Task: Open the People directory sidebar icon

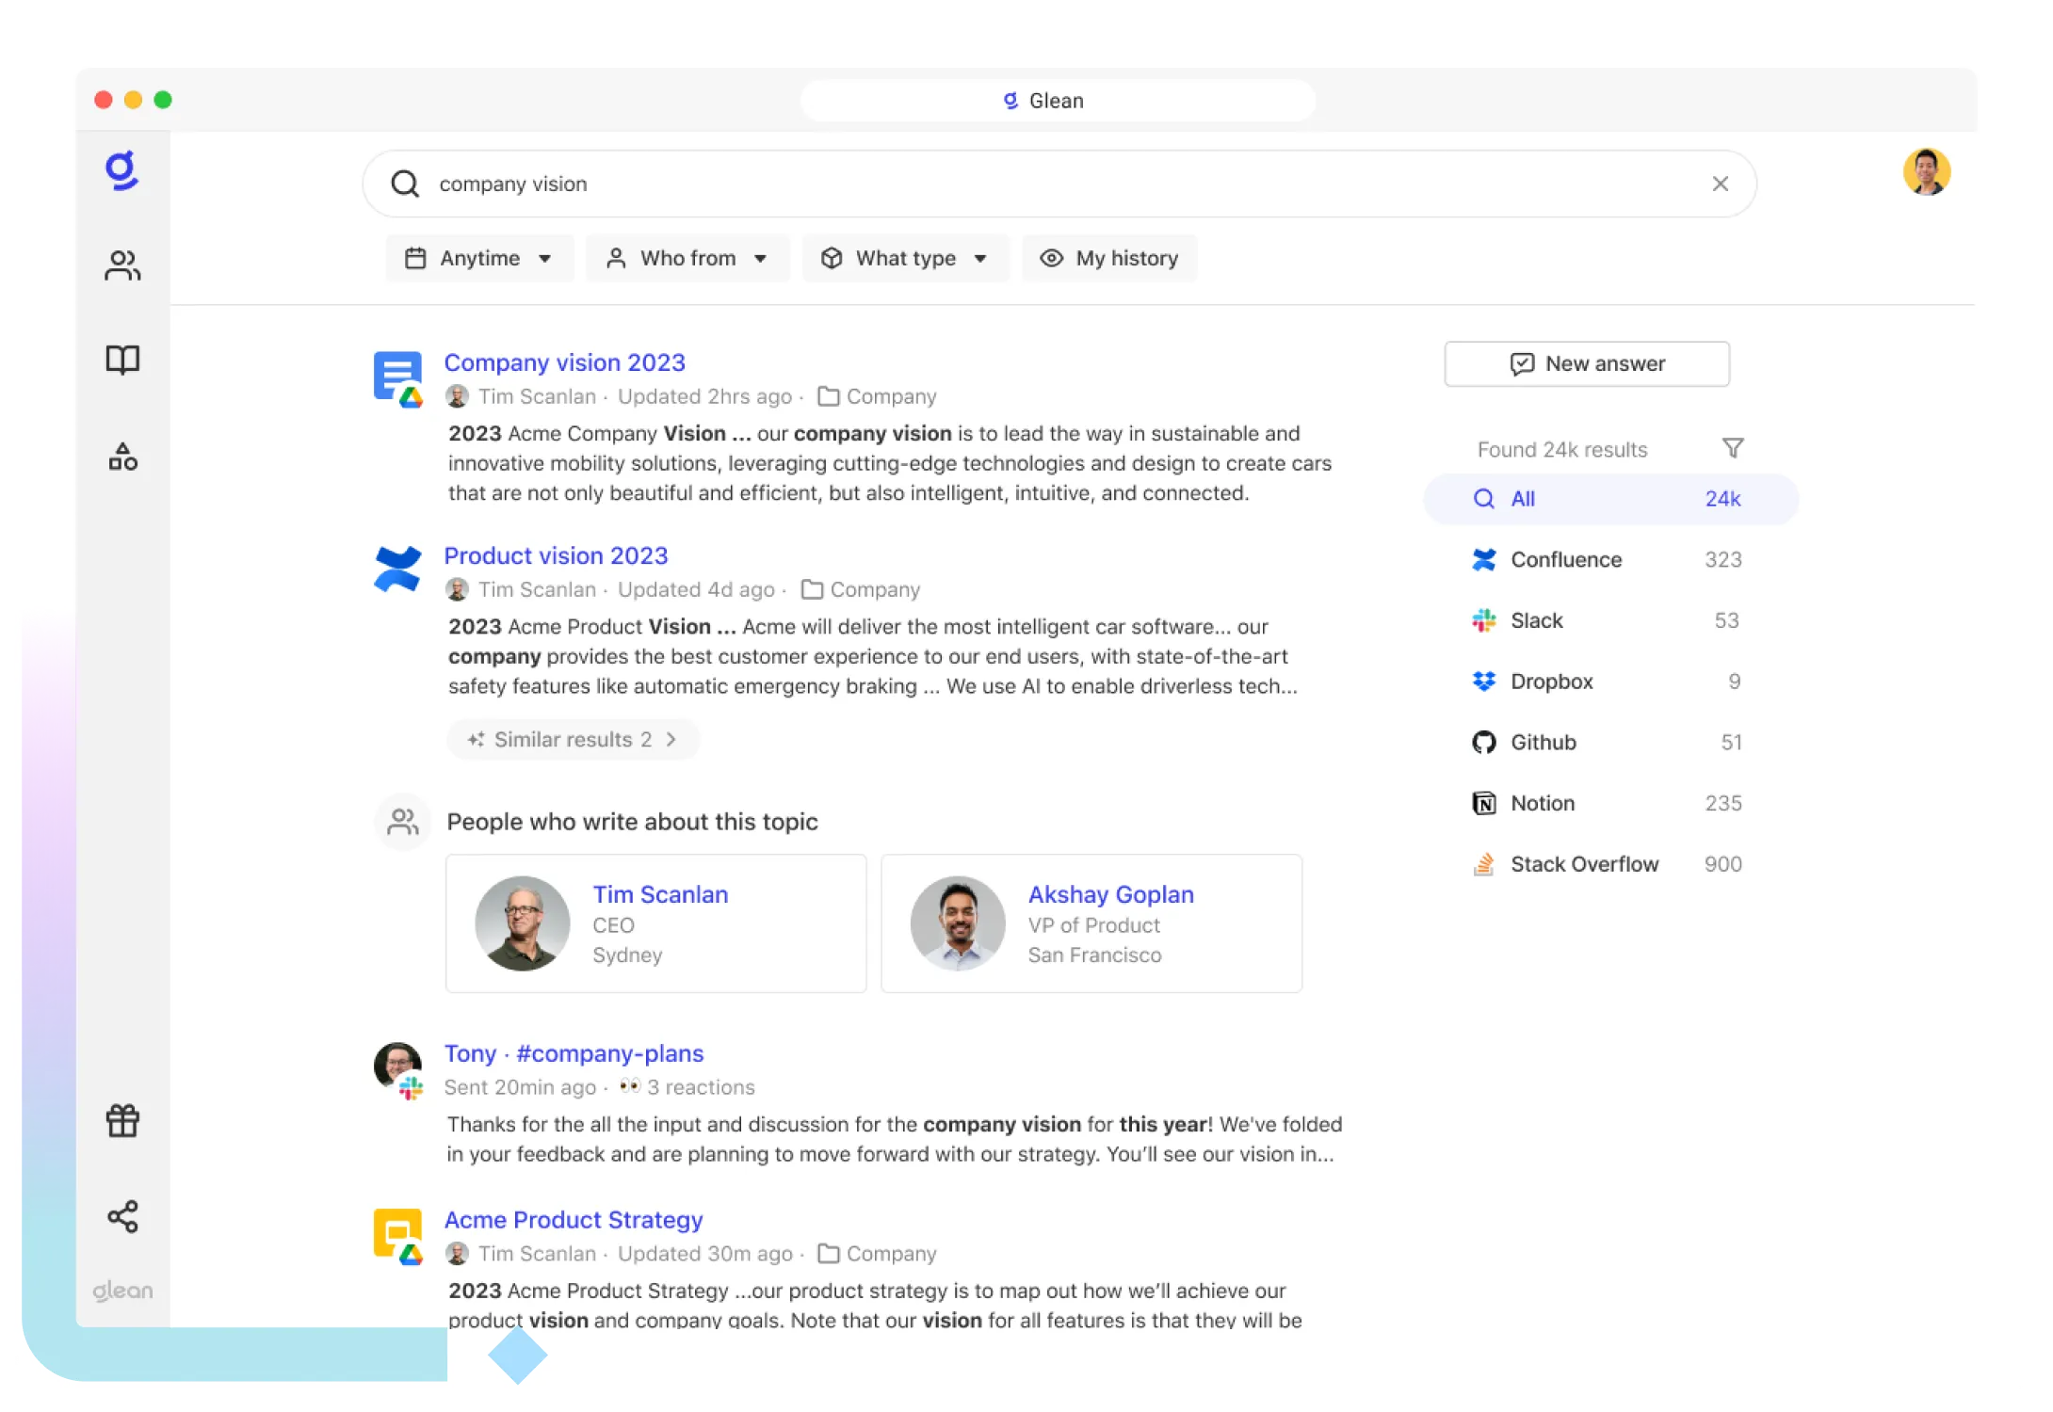Action: (x=122, y=266)
